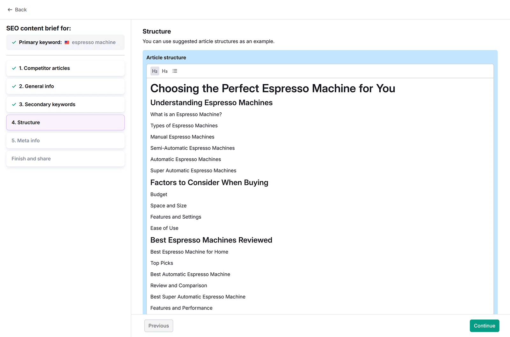510x337 pixels.
Task: Click the back arrow at top left
Action: 10,10
